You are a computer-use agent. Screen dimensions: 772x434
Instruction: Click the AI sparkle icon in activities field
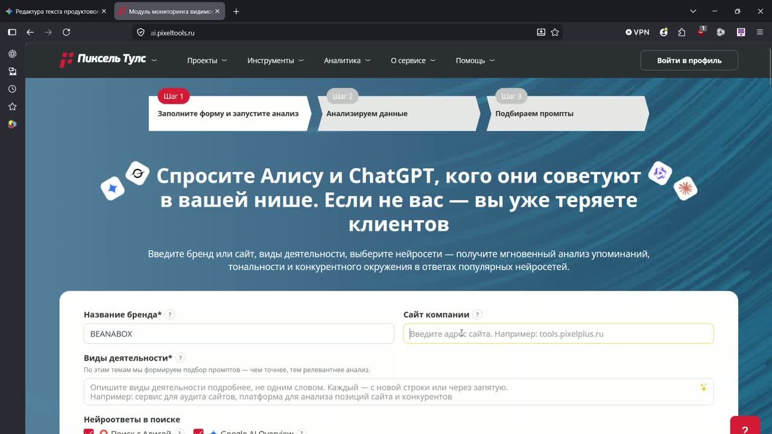pyautogui.click(x=703, y=388)
